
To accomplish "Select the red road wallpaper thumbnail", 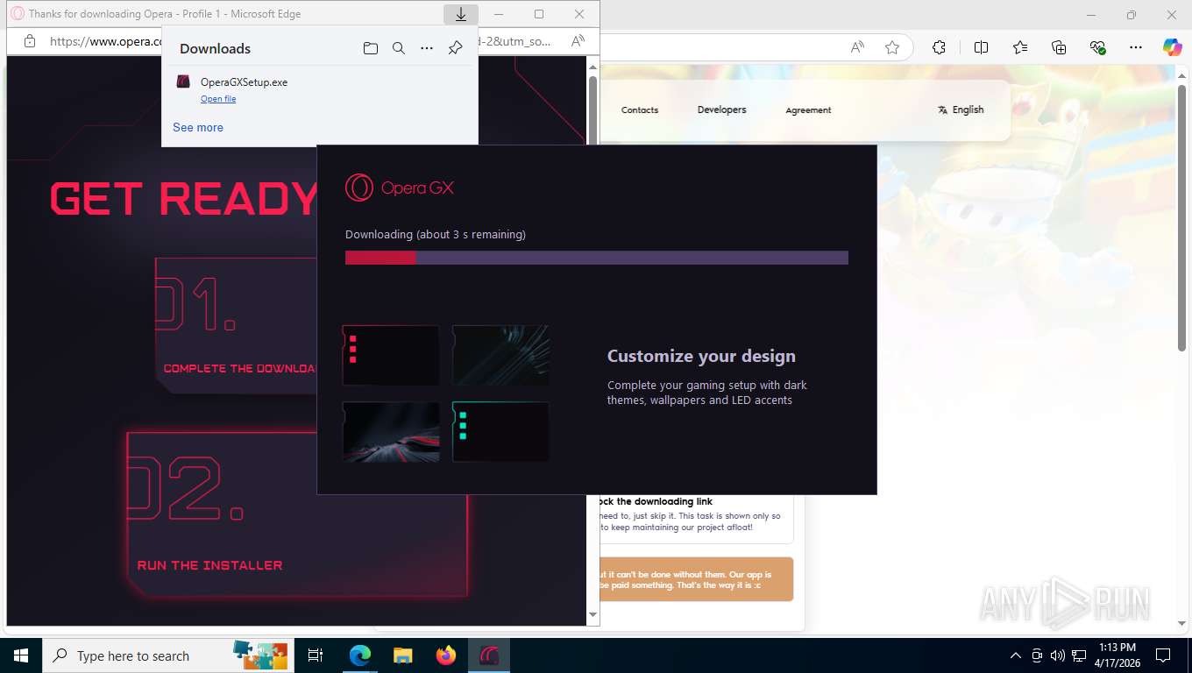I will (x=391, y=431).
